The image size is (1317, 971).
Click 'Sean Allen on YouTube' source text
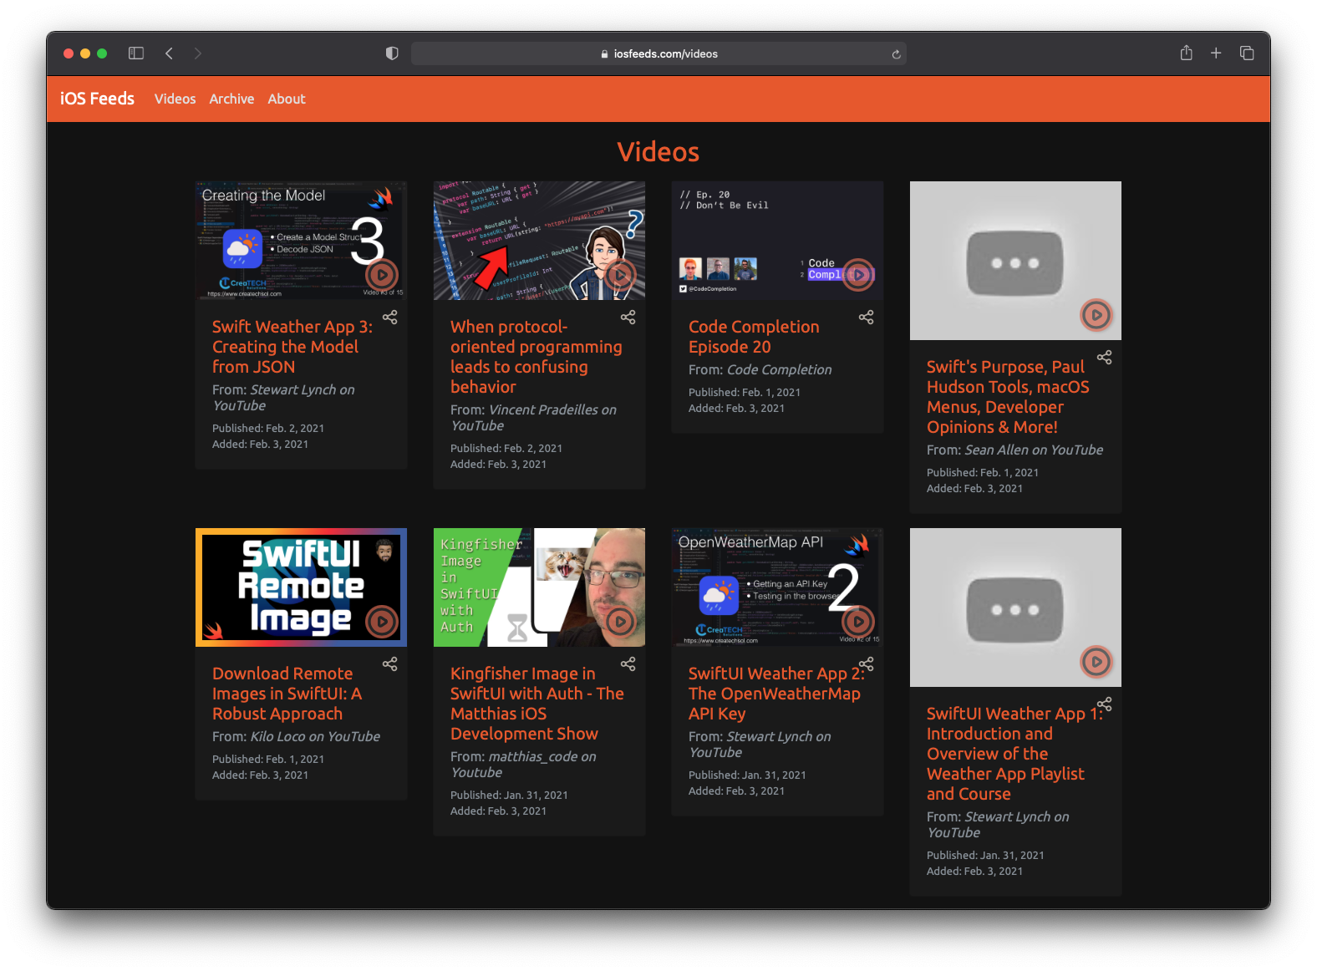(x=1034, y=450)
